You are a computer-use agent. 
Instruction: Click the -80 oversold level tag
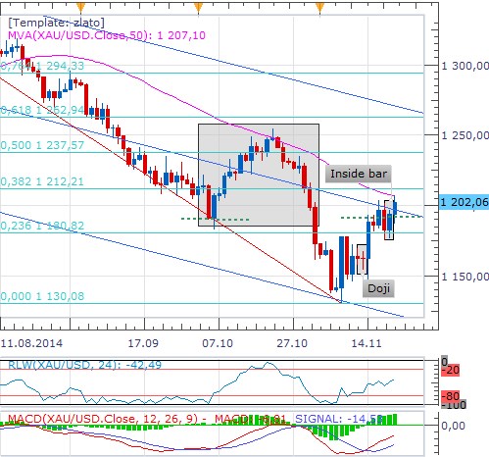pyautogui.click(x=451, y=396)
